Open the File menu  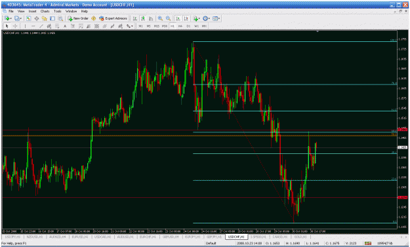tap(11, 11)
